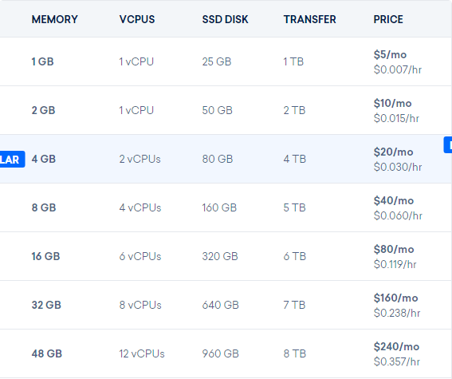The height and width of the screenshot is (379, 452).
Task: Click the $240/mo price
Action: (x=396, y=346)
